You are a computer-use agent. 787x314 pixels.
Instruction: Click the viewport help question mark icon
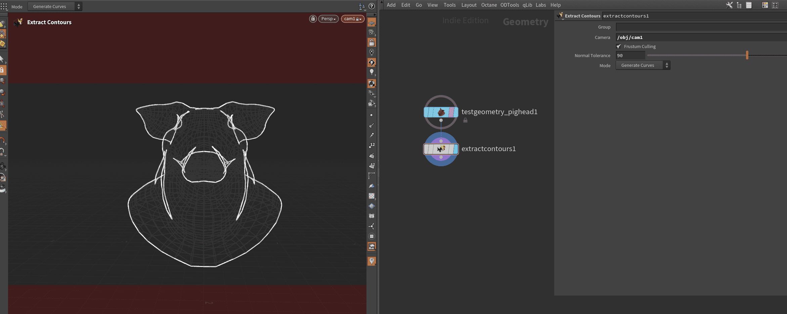371,6
